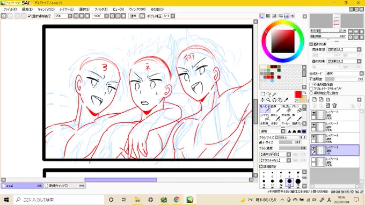
Task: Show the RGB slider panel icon
Action: (268, 16)
